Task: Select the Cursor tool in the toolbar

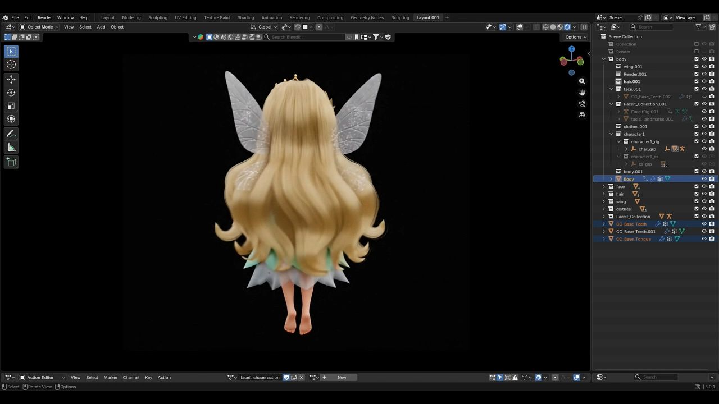Action: click(x=11, y=65)
